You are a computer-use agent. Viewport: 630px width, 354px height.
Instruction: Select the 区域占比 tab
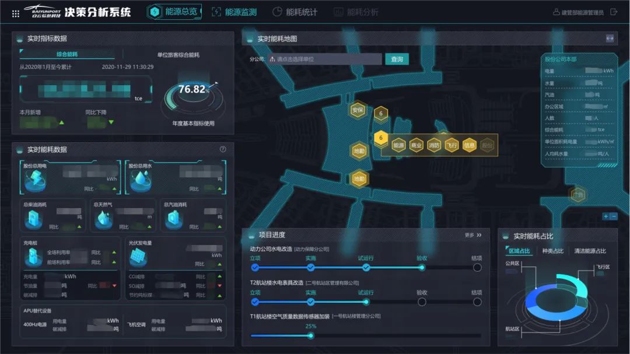coord(519,251)
